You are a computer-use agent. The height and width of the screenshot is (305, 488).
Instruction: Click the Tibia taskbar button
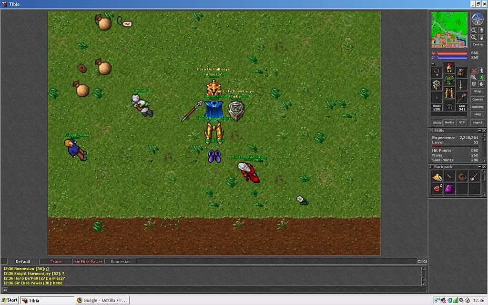[x=47, y=300]
